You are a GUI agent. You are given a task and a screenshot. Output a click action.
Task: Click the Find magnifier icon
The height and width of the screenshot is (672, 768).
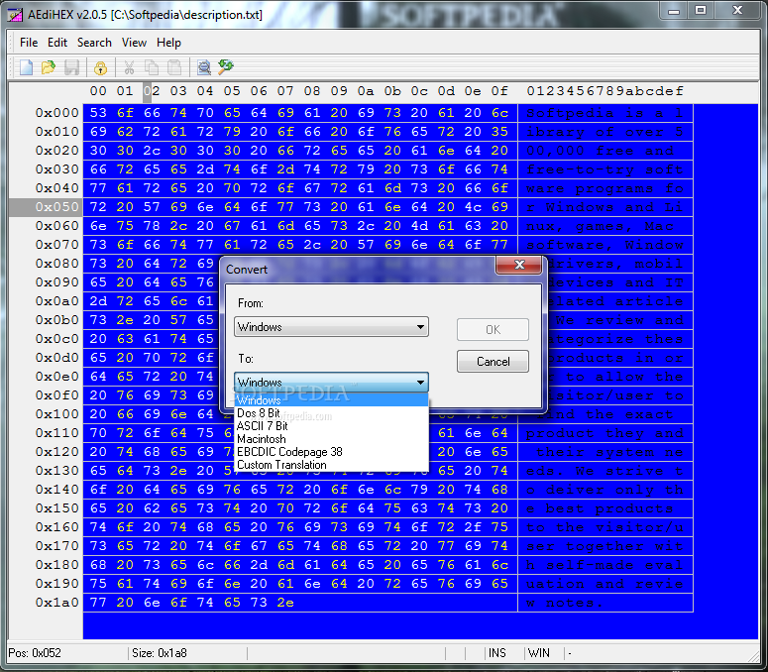pyautogui.click(x=204, y=67)
